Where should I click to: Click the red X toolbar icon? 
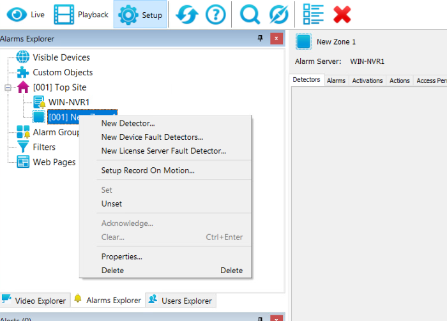pos(342,15)
